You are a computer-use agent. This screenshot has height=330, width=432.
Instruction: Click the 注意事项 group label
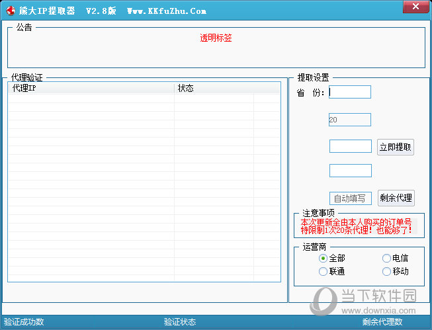[318, 213]
